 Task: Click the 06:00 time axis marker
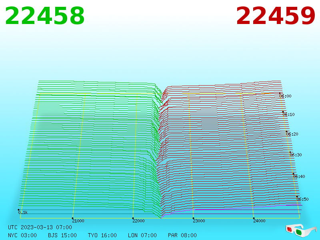pyautogui.click(x=285, y=96)
